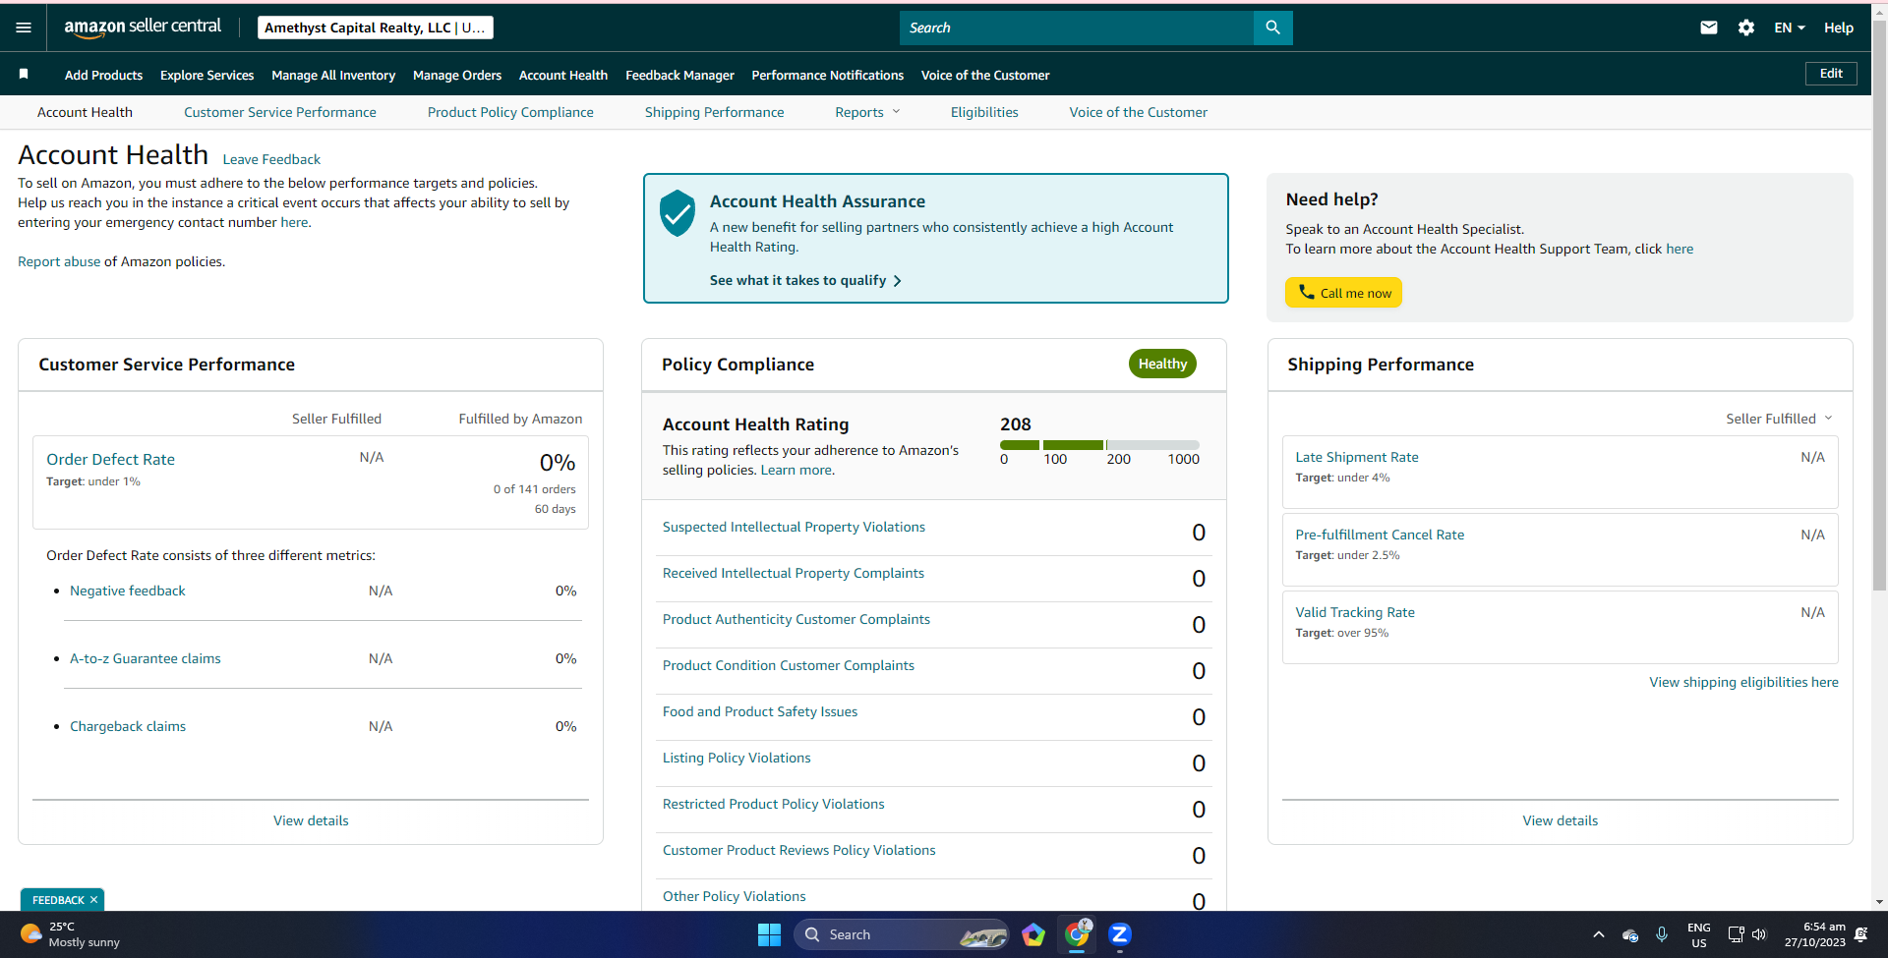Open the volume speaker tray icon
1888x958 pixels.
[1759, 934]
